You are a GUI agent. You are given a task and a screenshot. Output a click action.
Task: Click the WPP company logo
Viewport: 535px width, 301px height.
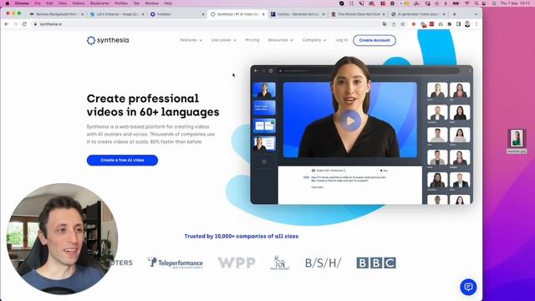(x=237, y=263)
